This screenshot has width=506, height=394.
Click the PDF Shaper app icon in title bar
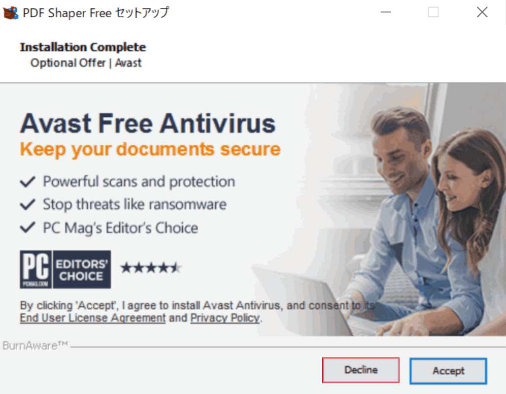10,13
